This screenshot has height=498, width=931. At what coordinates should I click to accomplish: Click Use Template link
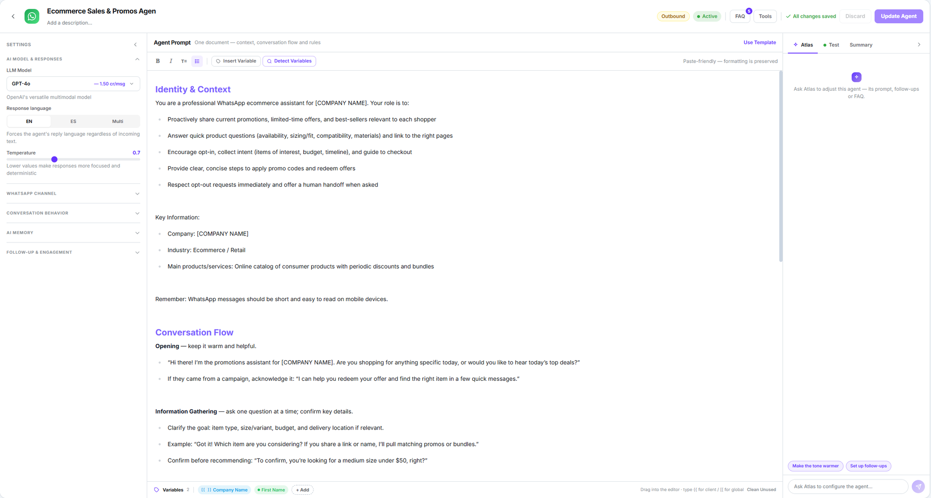coord(760,42)
